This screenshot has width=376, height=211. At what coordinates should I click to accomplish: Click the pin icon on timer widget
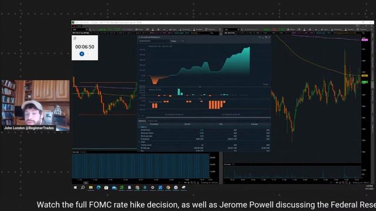pyautogui.click(x=75, y=38)
